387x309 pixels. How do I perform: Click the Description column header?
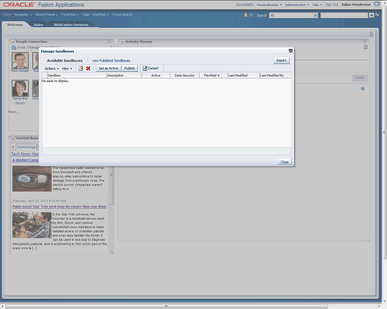click(x=124, y=75)
